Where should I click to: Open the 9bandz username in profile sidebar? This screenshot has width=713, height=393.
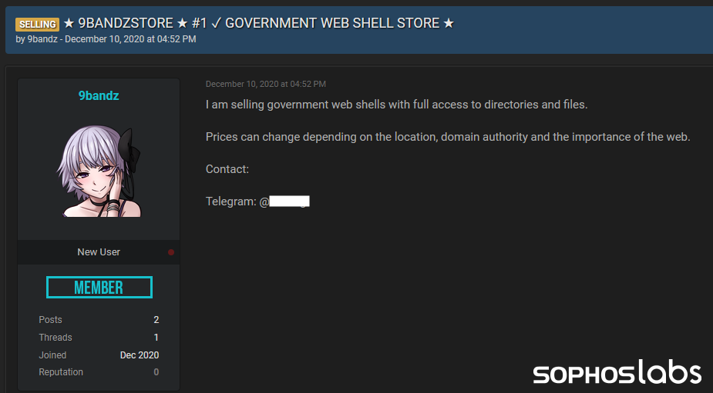pyautogui.click(x=99, y=96)
